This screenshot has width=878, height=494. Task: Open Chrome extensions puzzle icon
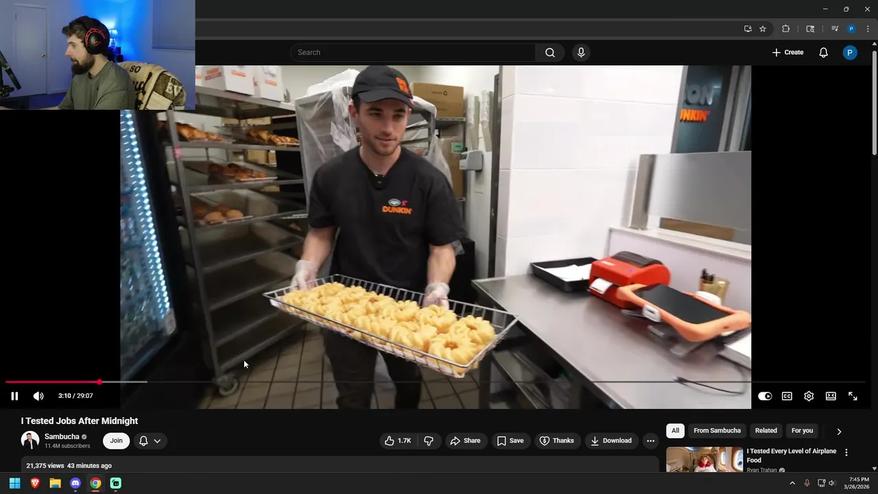[x=785, y=29]
